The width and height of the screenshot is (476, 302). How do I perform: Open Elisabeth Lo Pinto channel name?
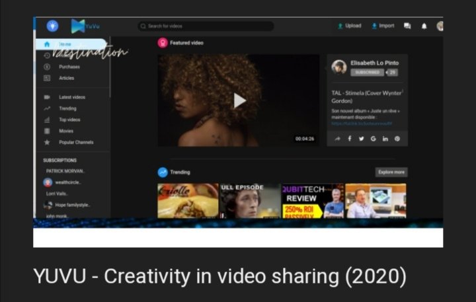coord(374,63)
